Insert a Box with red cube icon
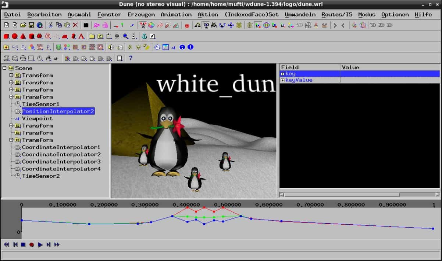The image size is (442, 261). 6,36
